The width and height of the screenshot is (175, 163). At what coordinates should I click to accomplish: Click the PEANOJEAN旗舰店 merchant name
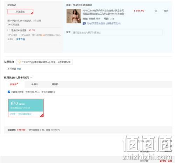coord(82,5)
